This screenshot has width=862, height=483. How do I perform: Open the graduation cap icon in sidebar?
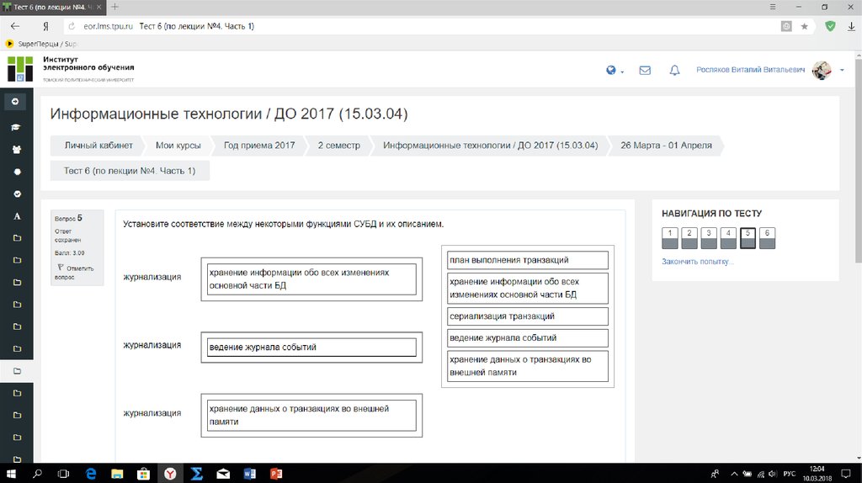[x=16, y=127]
